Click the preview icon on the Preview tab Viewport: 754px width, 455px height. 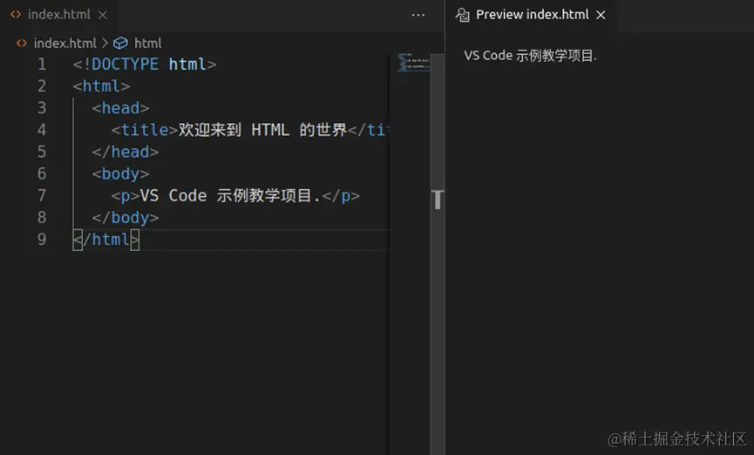462,15
